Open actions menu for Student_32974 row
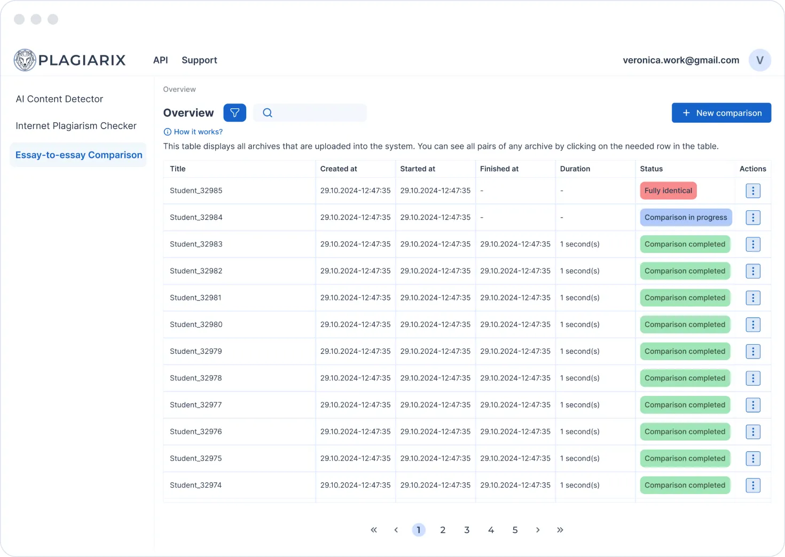This screenshot has width=785, height=557. pos(753,485)
